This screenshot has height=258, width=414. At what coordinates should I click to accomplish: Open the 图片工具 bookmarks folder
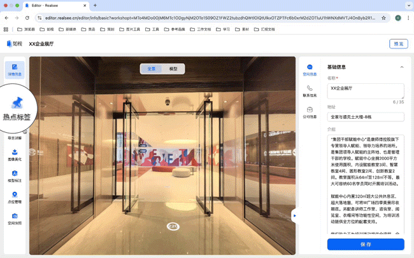(x=129, y=29)
